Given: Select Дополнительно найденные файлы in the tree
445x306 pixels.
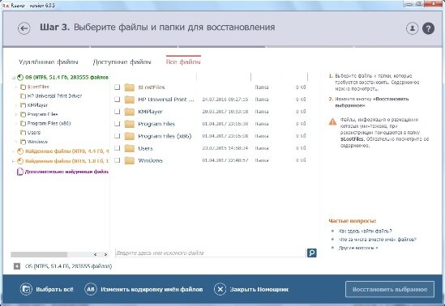Looking at the screenshot, I should pyautogui.click(x=66, y=172).
